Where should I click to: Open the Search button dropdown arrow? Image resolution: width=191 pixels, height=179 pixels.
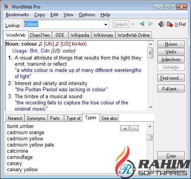pos(133,24)
